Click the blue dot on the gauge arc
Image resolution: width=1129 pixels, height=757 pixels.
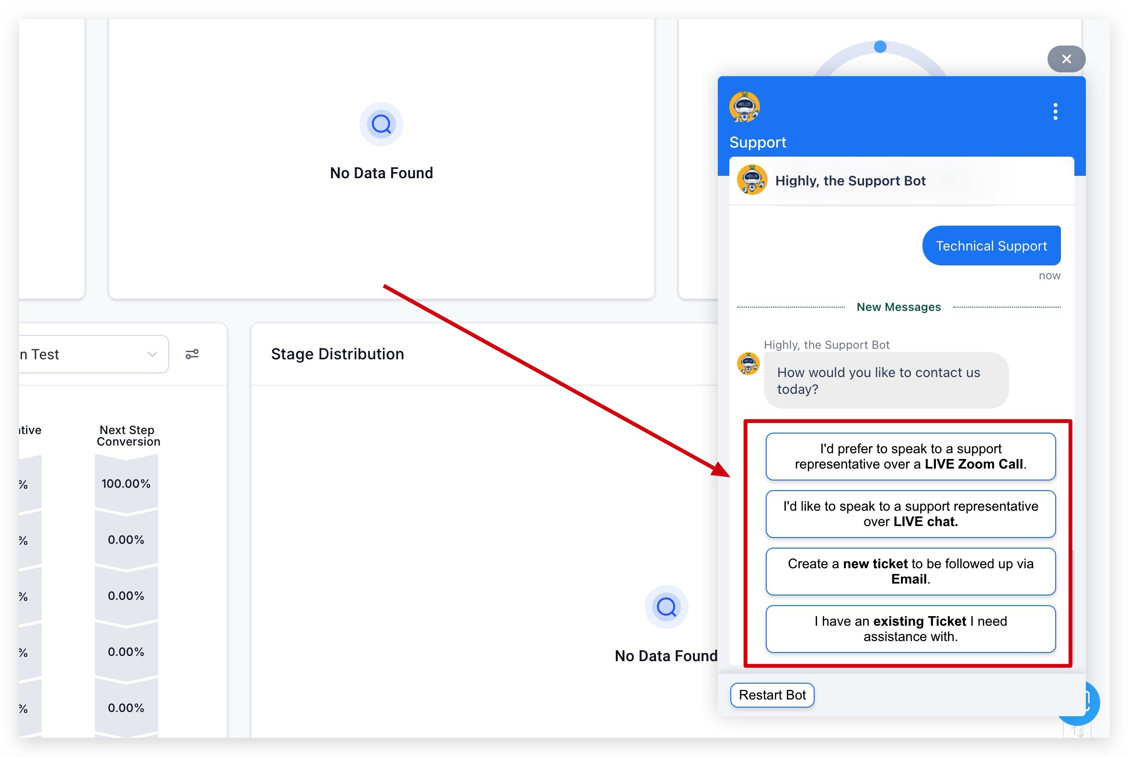point(880,47)
